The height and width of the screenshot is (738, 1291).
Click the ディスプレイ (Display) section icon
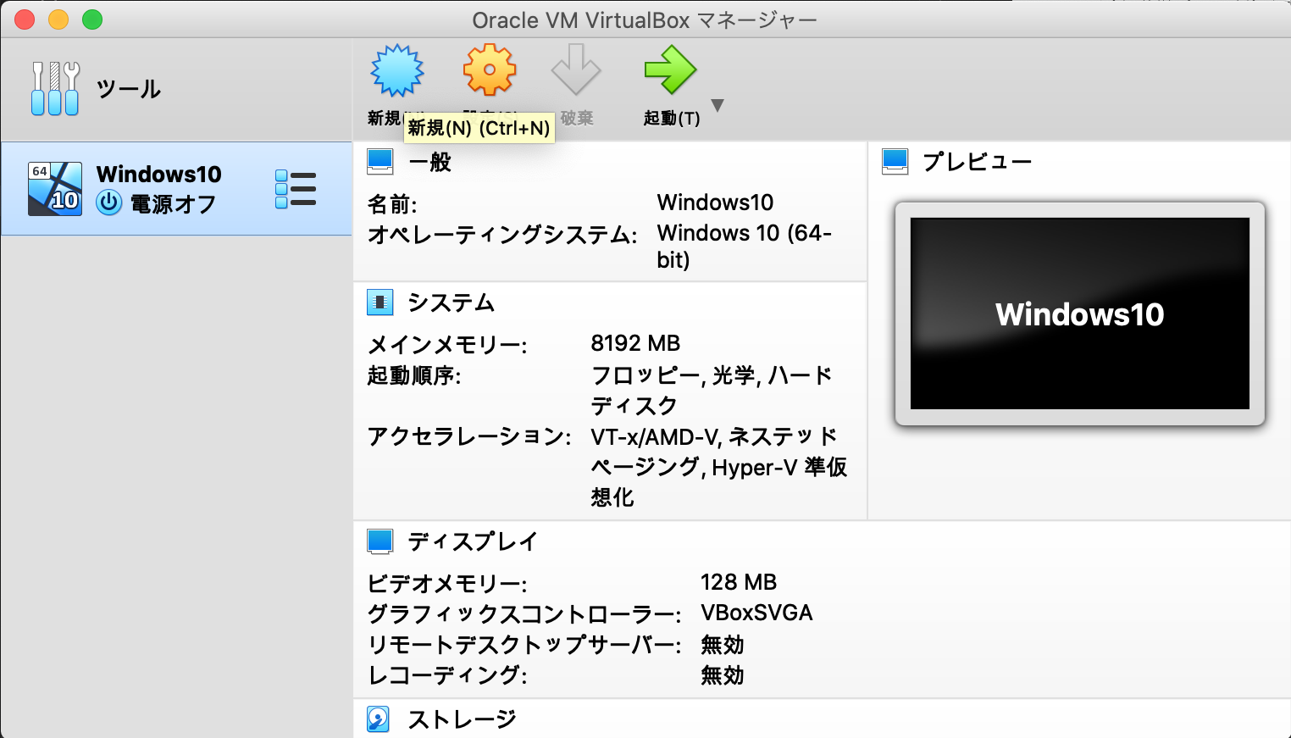click(380, 541)
